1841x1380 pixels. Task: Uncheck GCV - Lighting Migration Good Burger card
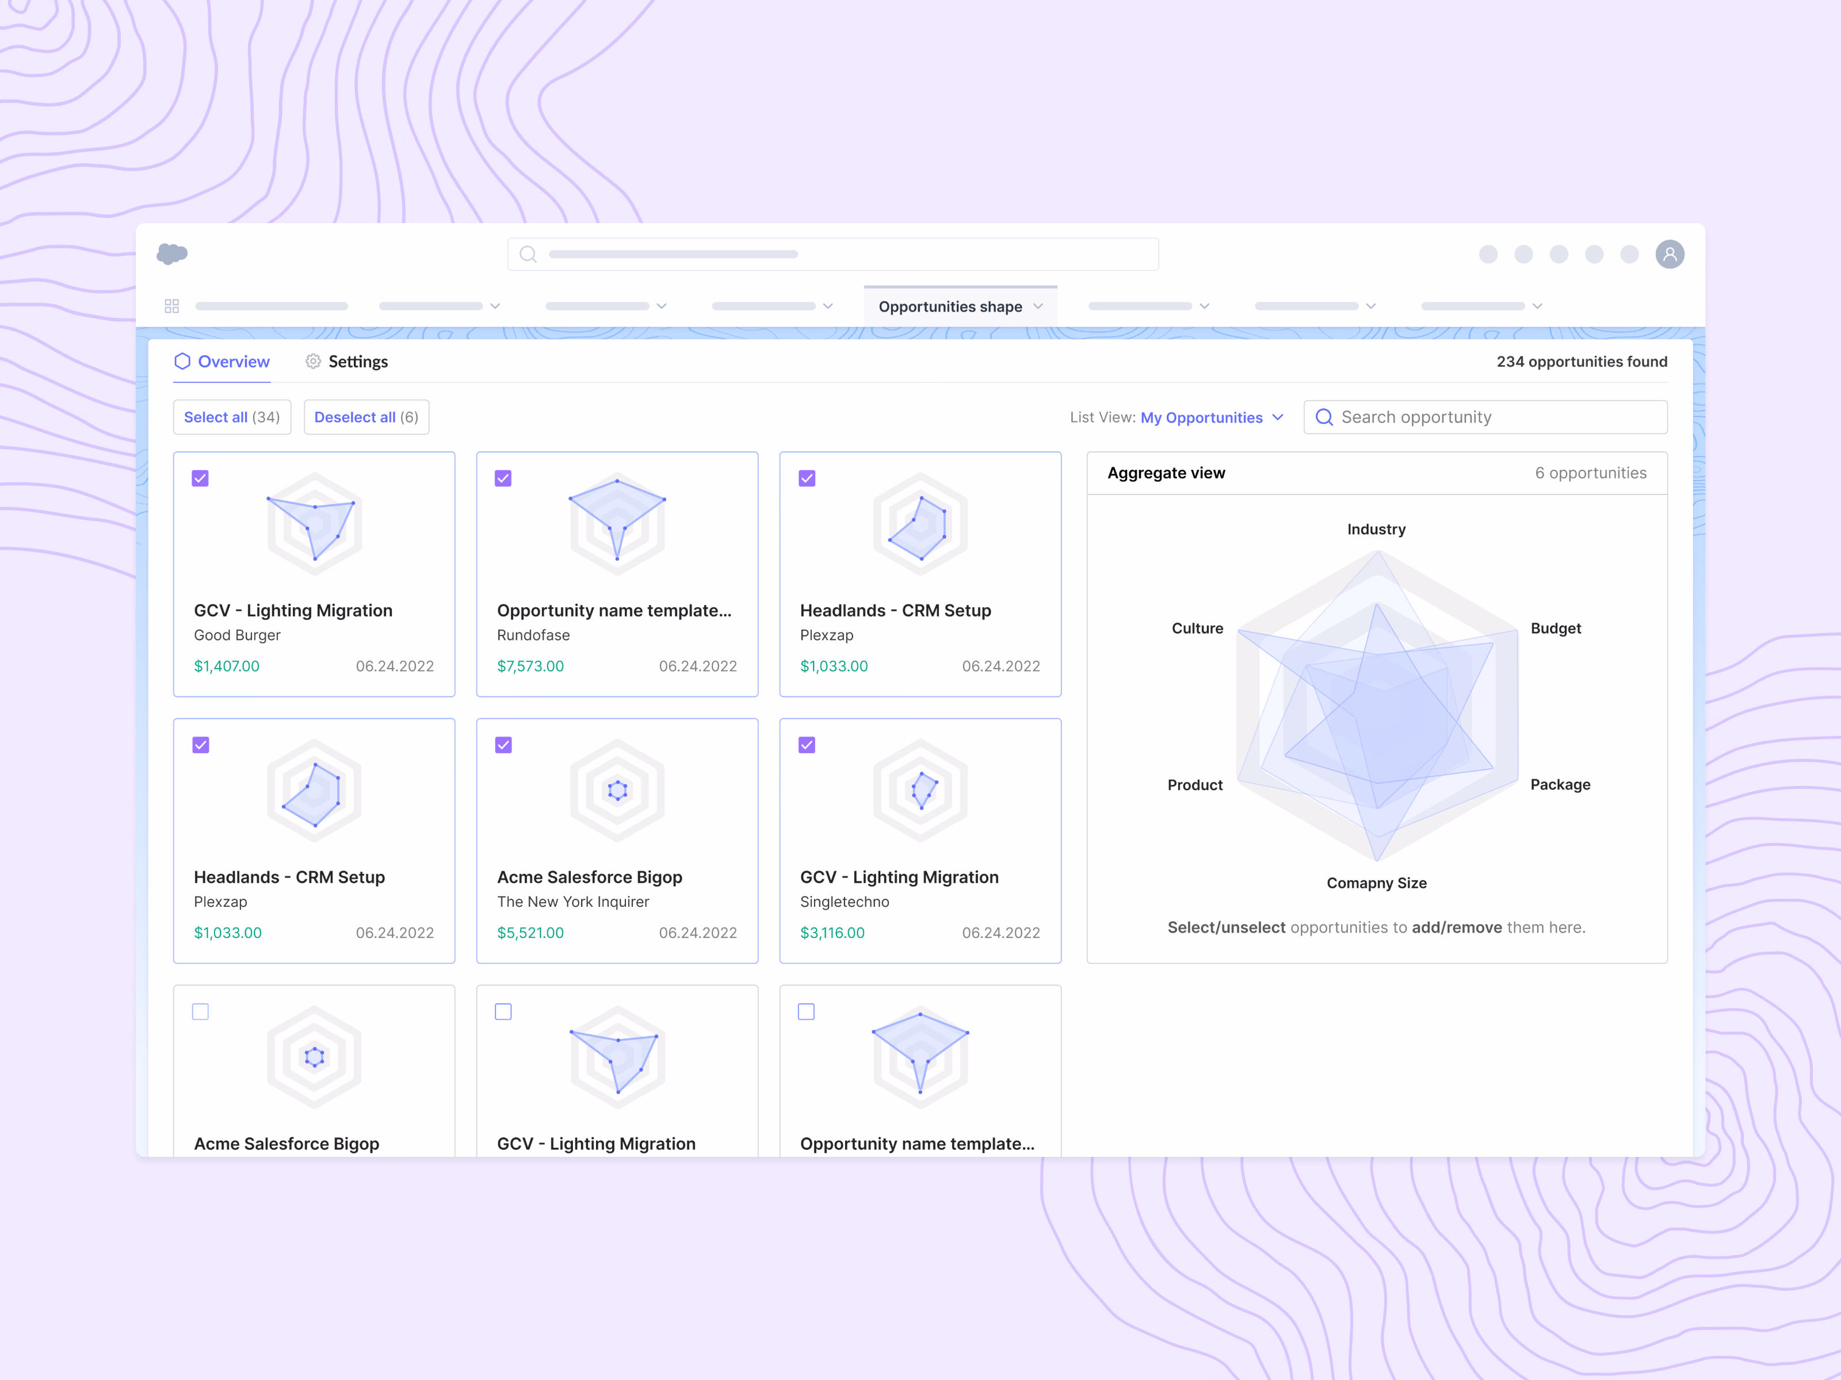point(201,478)
